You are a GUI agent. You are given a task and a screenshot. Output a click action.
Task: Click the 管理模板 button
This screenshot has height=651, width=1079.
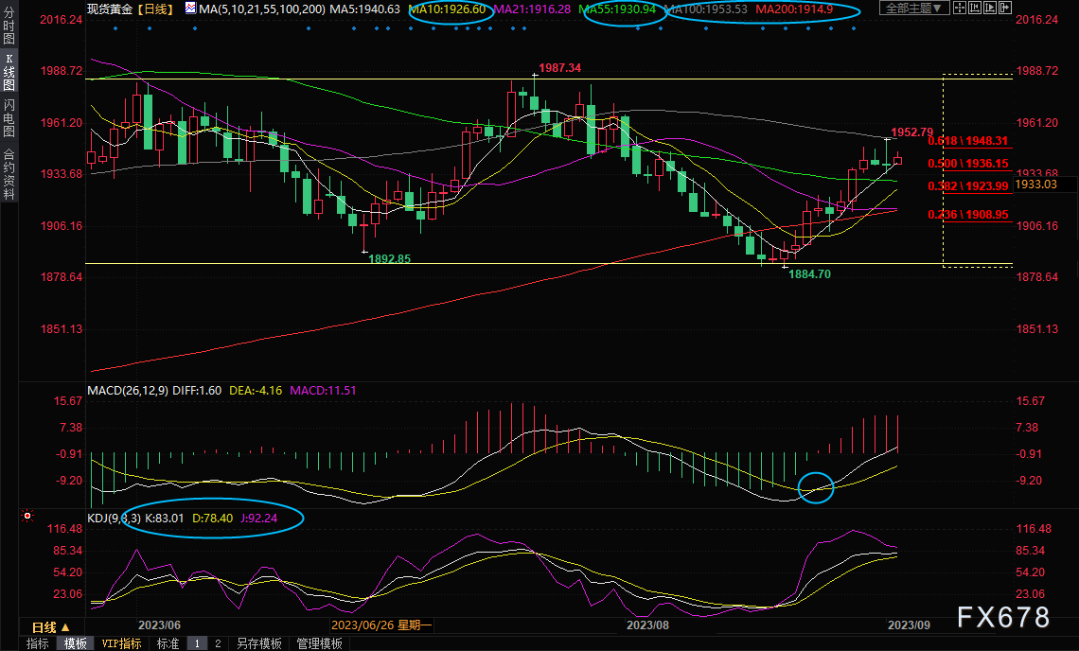(319, 643)
